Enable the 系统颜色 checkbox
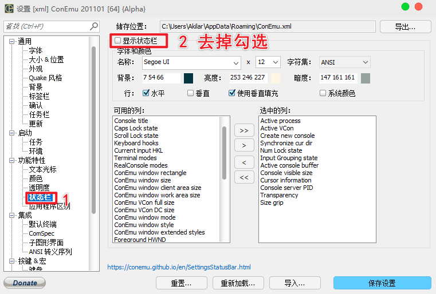This screenshot has height=294, width=436. tap(323, 93)
